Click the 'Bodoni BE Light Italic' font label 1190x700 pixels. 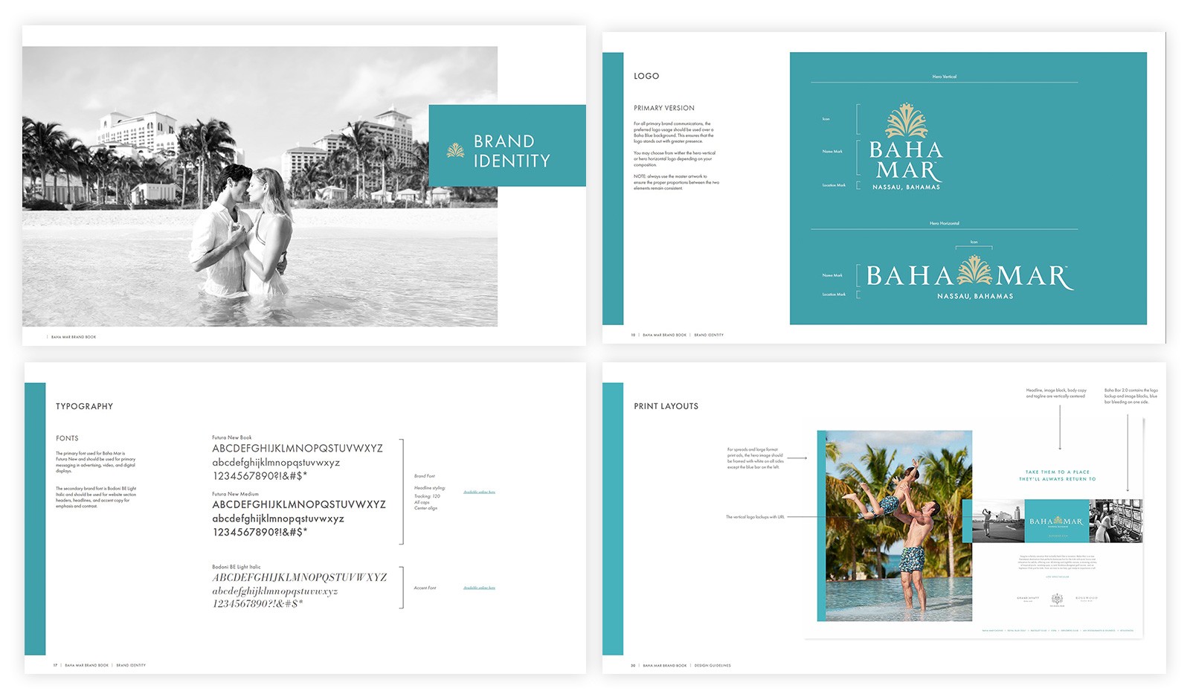point(237,567)
